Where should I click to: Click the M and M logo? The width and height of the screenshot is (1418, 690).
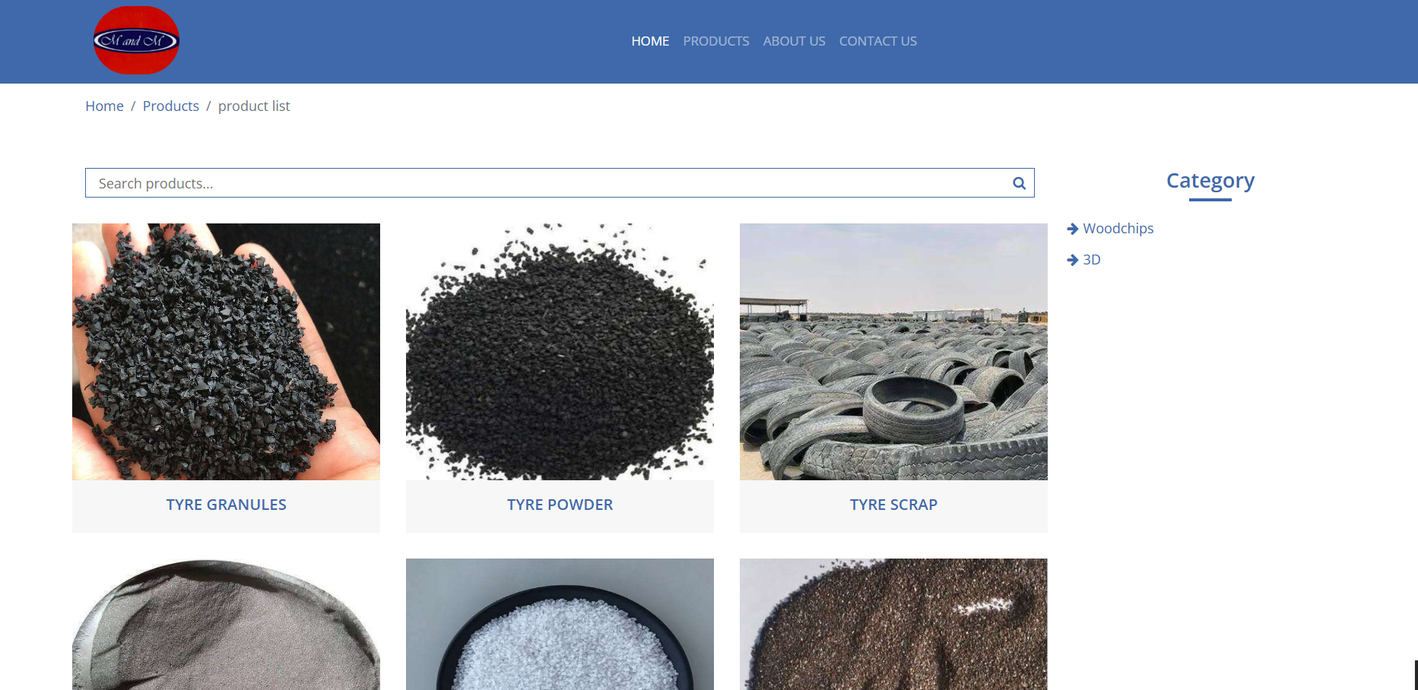click(x=136, y=40)
